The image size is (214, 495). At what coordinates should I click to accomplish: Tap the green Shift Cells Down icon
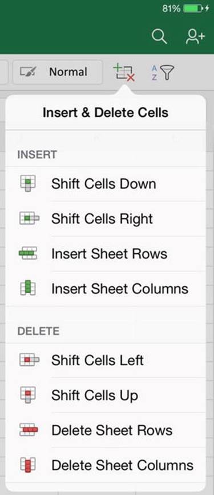(28, 183)
